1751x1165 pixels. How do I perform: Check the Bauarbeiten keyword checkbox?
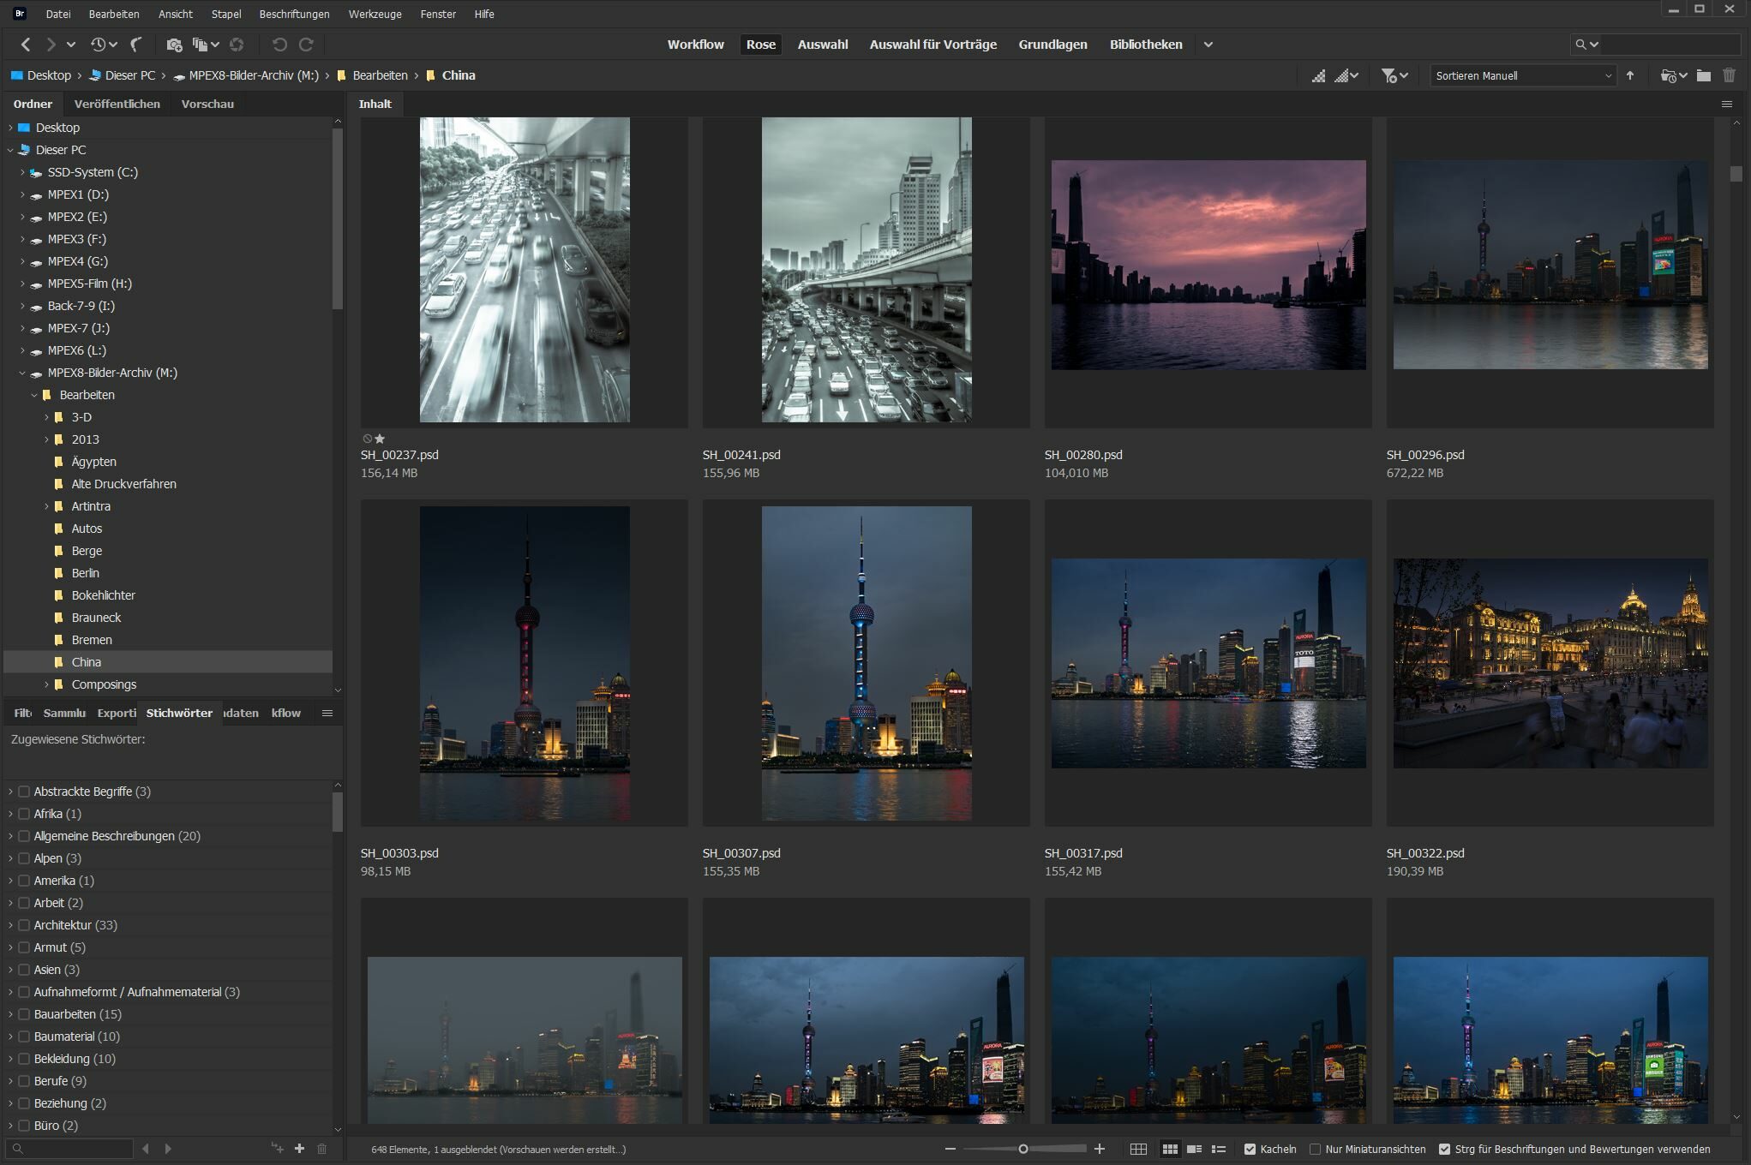(24, 1014)
